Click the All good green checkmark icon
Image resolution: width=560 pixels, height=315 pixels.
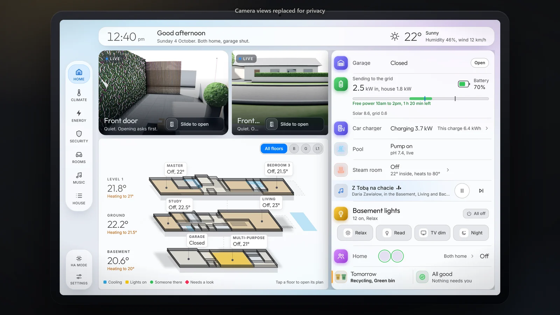tap(422, 277)
